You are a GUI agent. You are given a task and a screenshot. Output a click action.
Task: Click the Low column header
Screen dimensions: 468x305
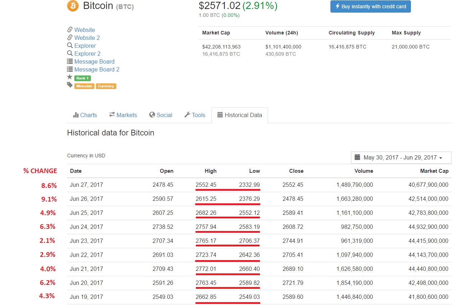tap(255, 171)
